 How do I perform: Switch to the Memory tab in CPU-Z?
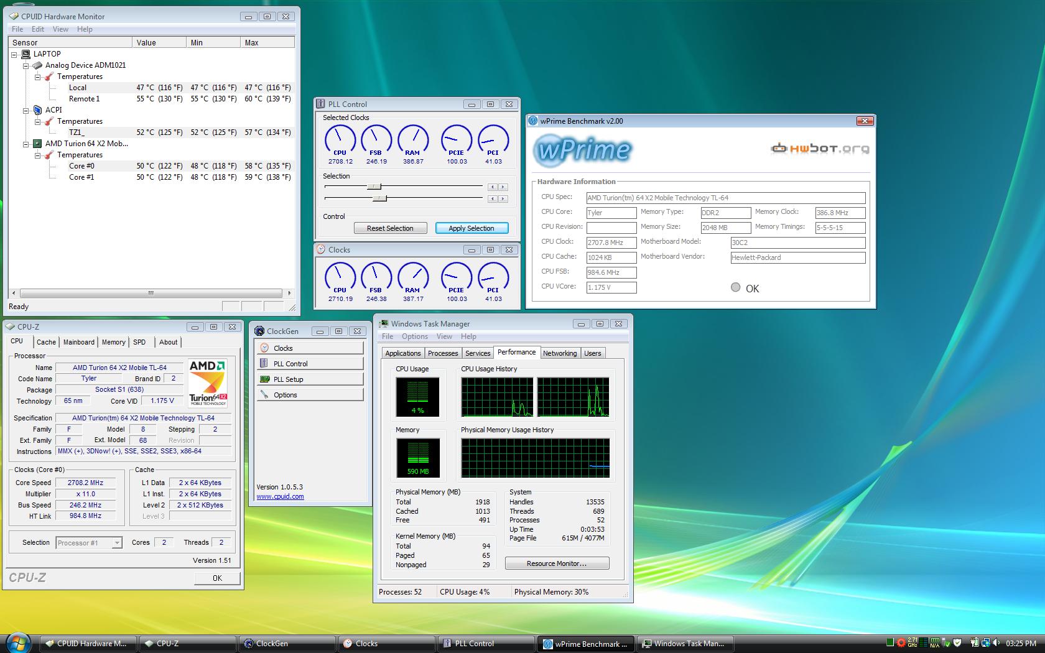[x=113, y=342]
